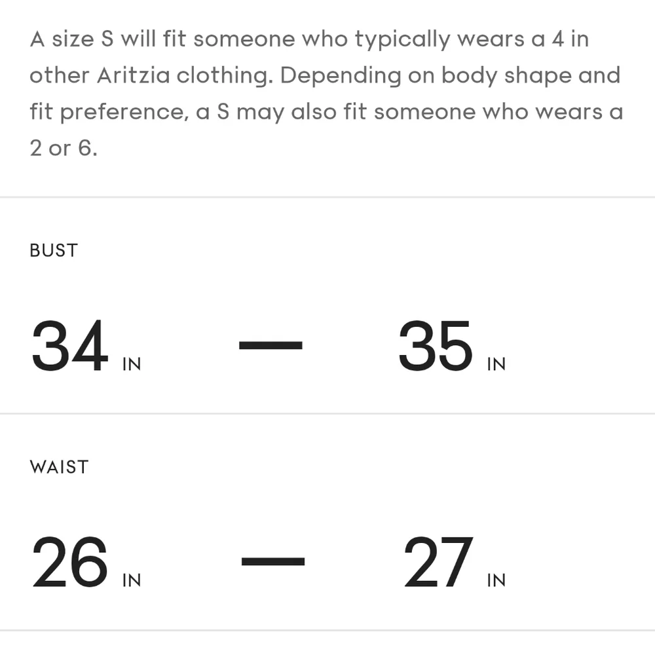Click the IN unit beside 34
The width and height of the screenshot is (655, 653).
click(x=132, y=365)
